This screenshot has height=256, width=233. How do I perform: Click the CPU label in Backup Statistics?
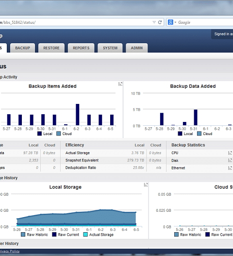coord(175,153)
